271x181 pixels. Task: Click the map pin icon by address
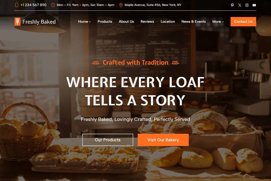(x=121, y=5)
